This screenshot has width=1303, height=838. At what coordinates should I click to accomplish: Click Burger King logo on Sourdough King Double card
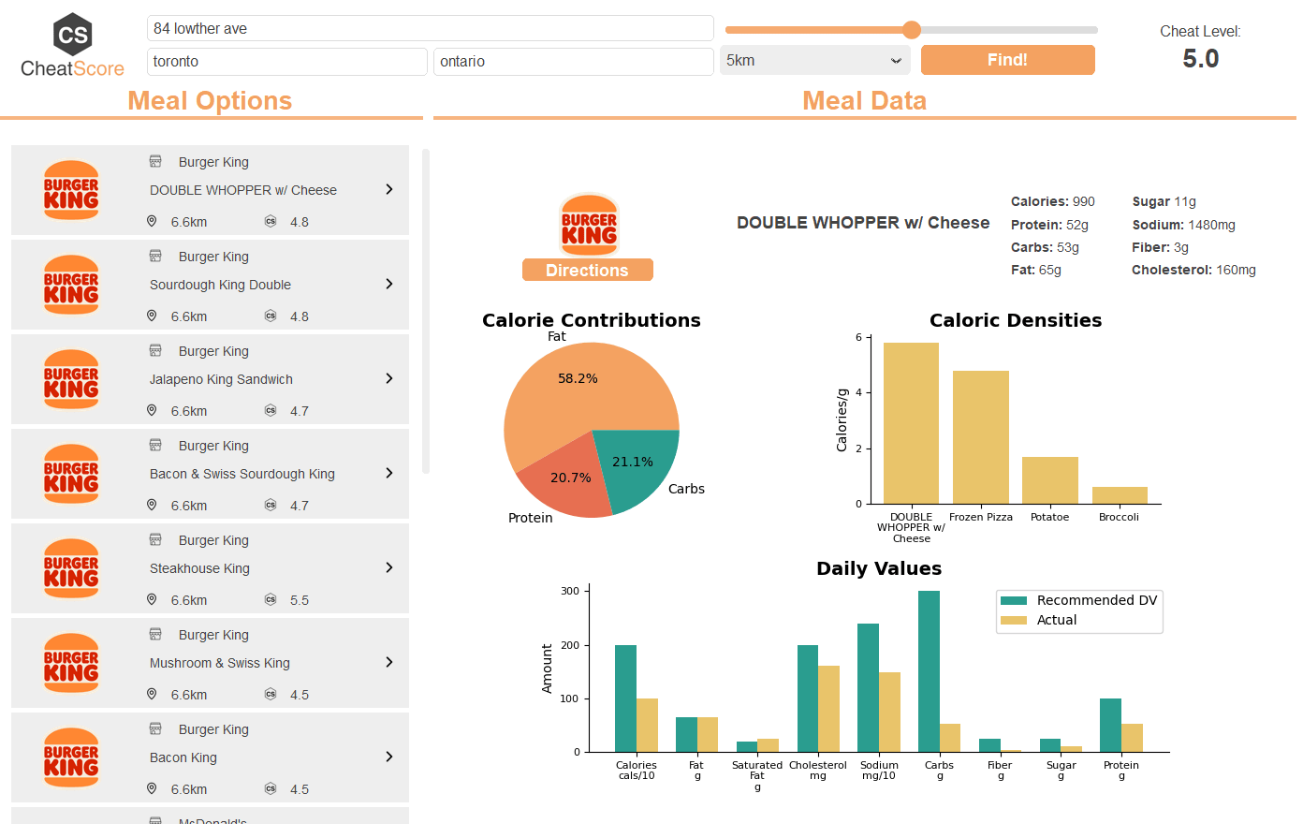[71, 285]
